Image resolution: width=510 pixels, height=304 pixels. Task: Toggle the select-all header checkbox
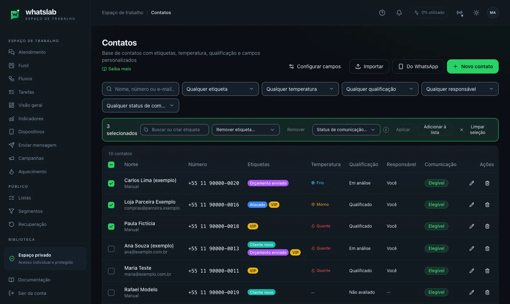coord(111,165)
